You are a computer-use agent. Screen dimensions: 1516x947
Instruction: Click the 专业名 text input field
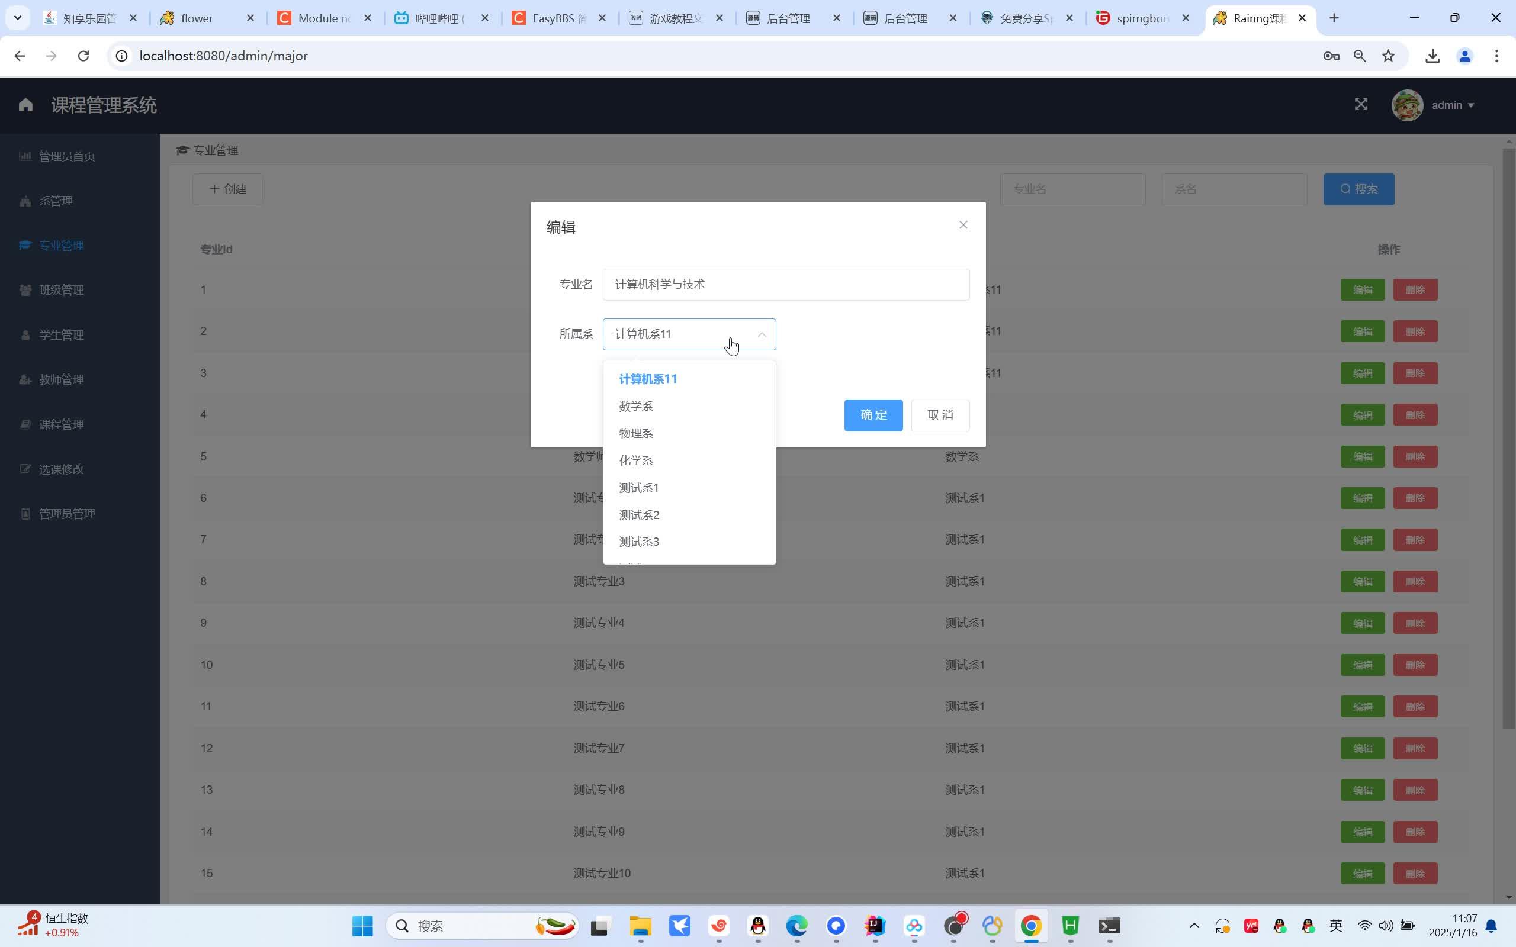[785, 284]
